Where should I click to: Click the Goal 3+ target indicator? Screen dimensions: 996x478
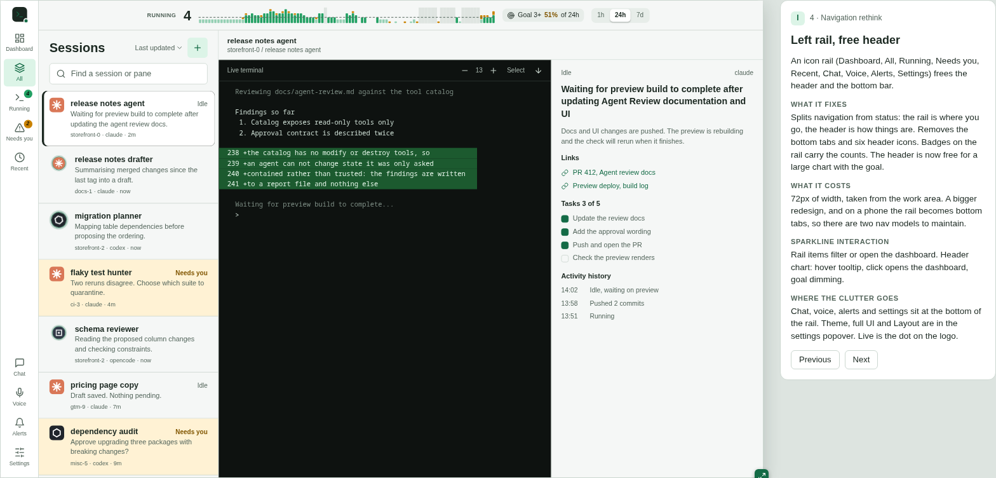tap(543, 15)
